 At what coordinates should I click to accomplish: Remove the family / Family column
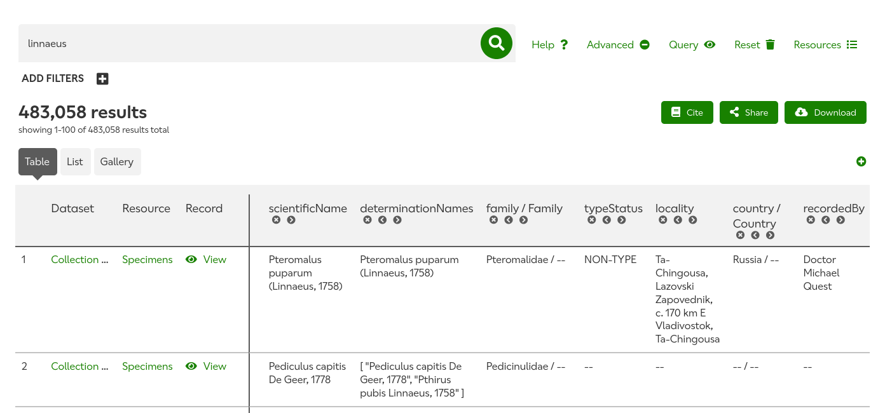(493, 220)
